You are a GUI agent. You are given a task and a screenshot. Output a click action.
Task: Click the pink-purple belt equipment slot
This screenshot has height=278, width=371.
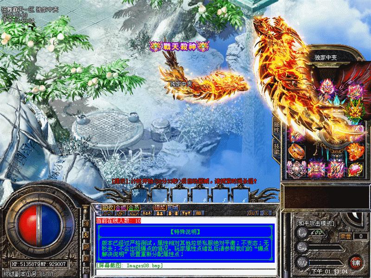click(316, 170)
